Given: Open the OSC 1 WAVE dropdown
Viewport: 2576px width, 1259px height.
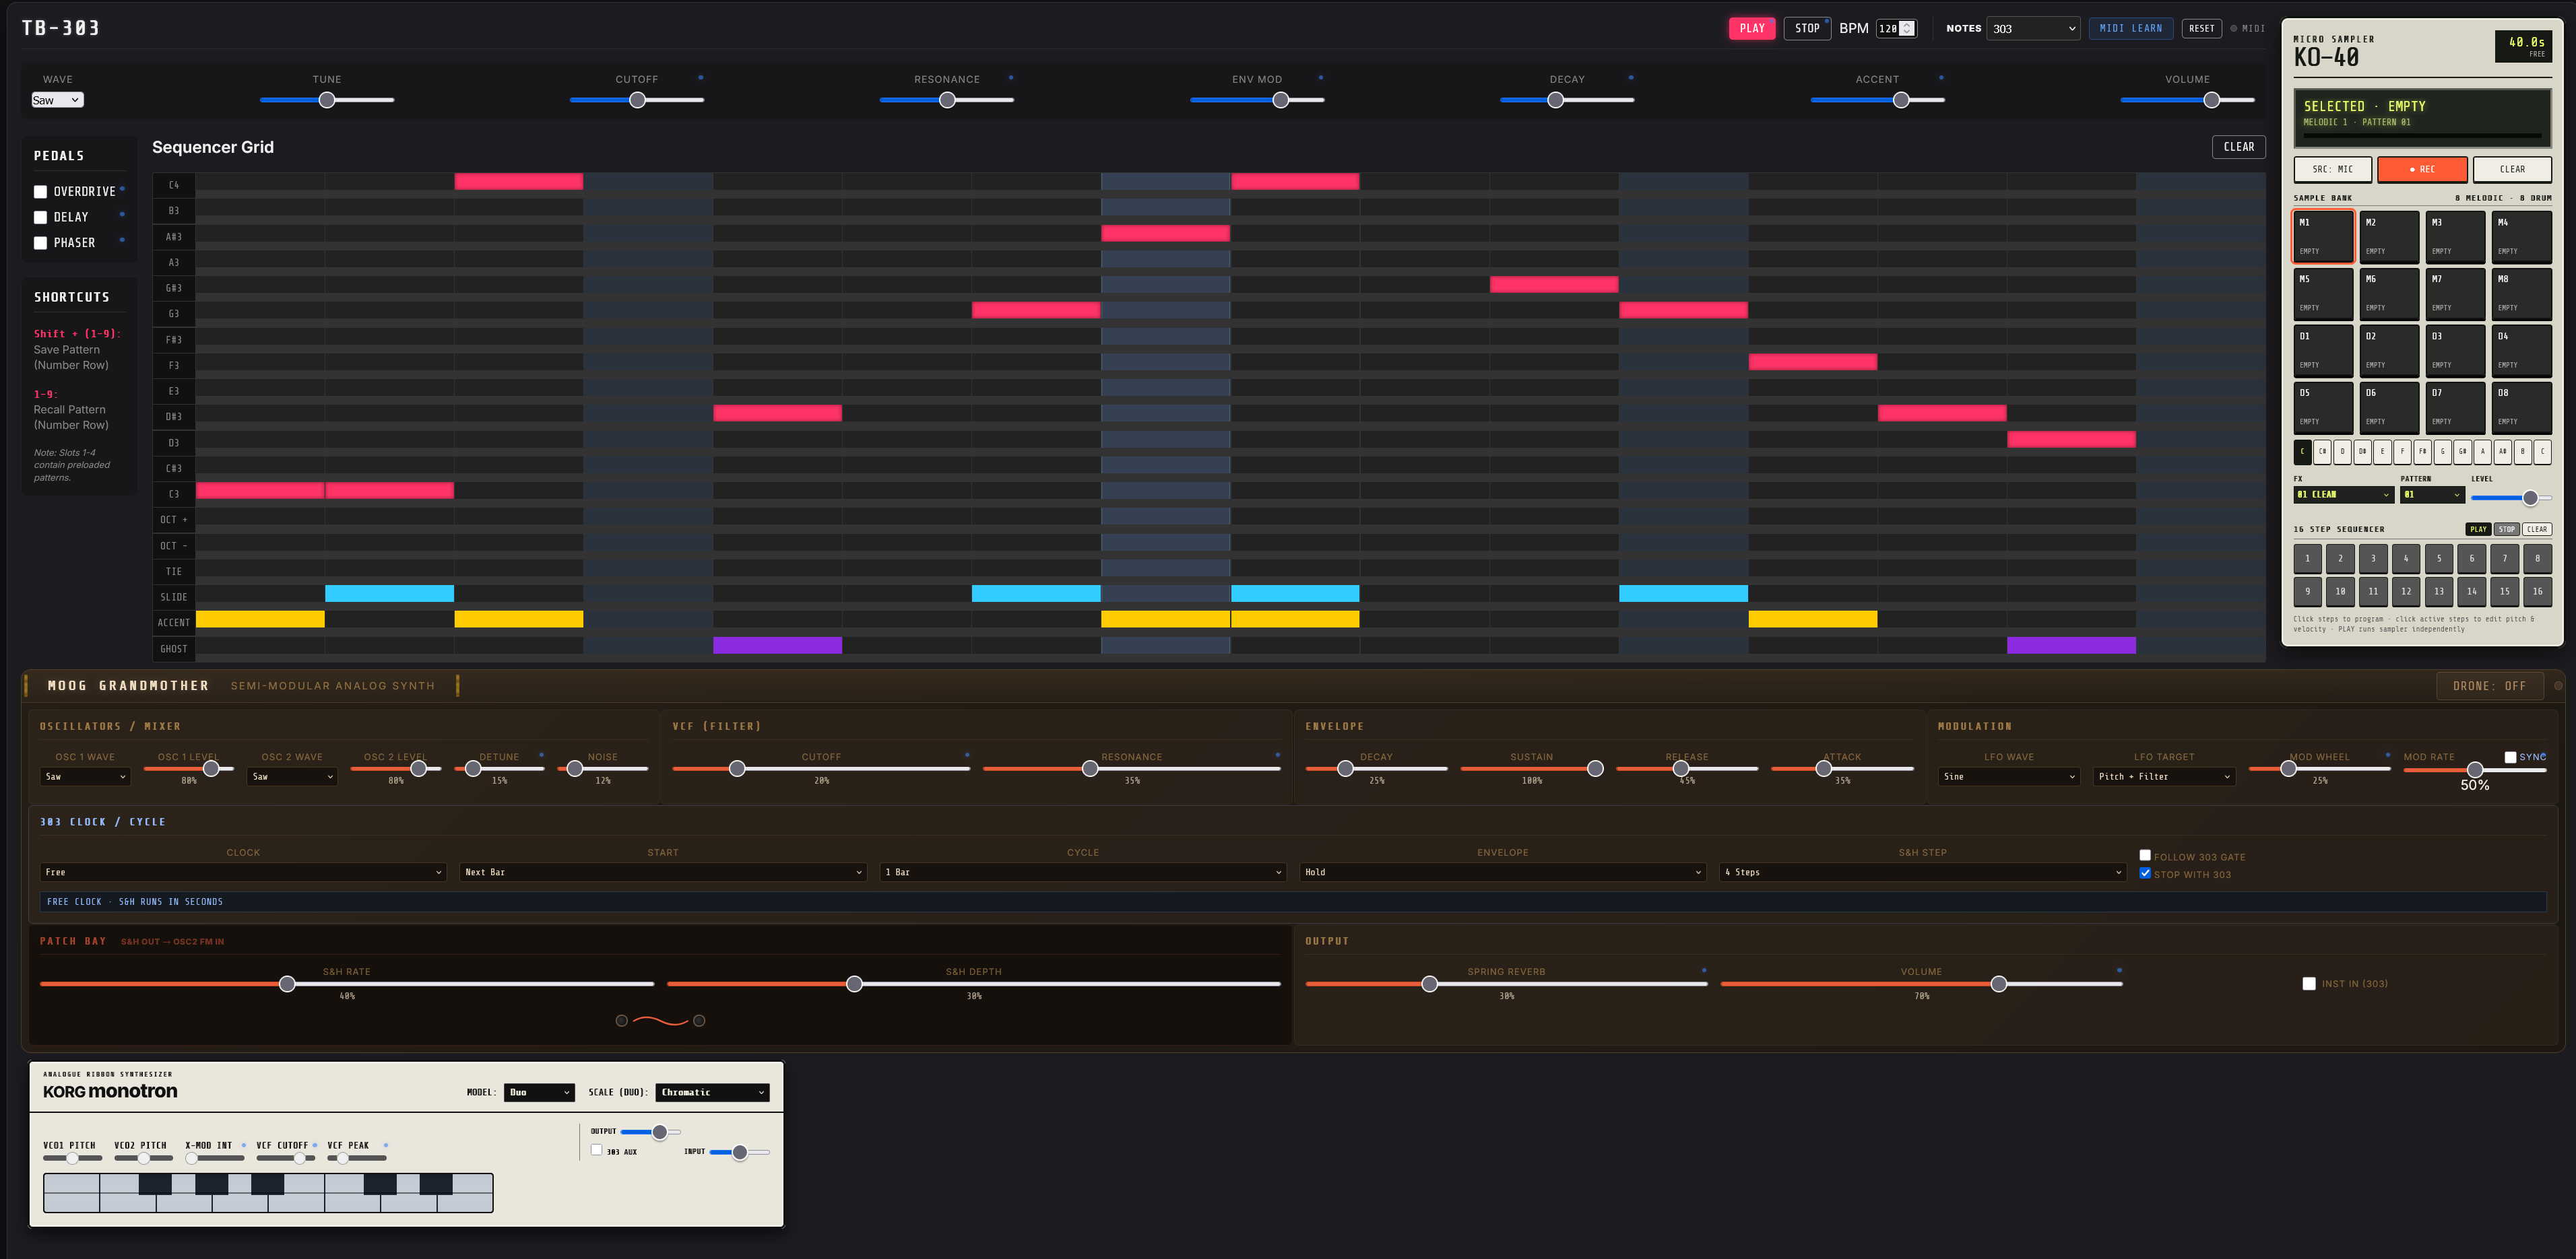Looking at the screenshot, I should point(85,776).
